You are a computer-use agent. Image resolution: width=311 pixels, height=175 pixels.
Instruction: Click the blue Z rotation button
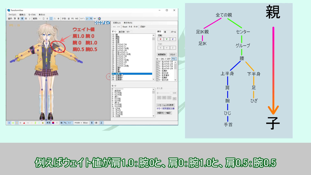pyautogui.click(x=173, y=39)
